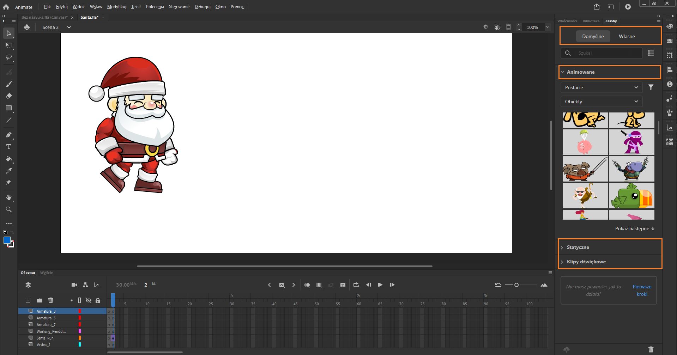
Task: Step forward one frame
Action: 392,285
